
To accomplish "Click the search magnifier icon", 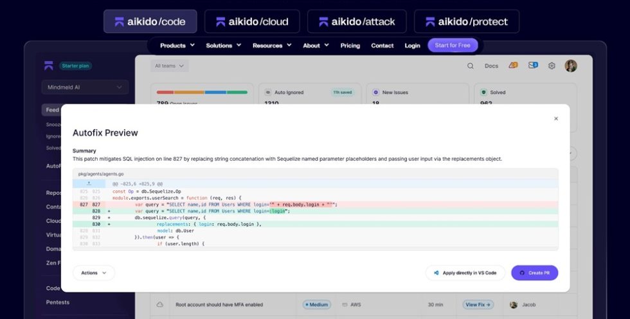I will [x=470, y=66].
